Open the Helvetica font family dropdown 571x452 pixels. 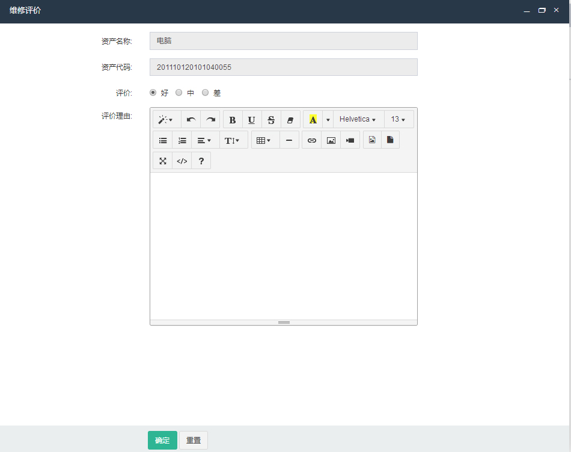358,119
